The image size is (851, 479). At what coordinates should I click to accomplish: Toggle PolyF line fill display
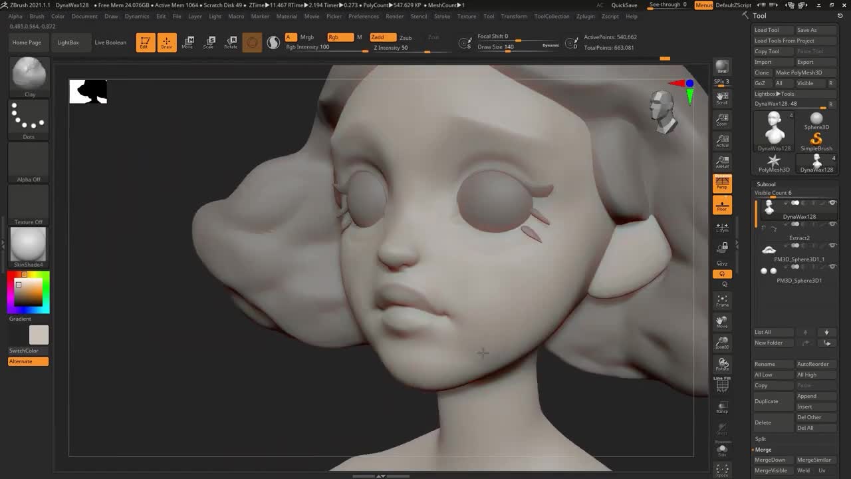tap(722, 385)
